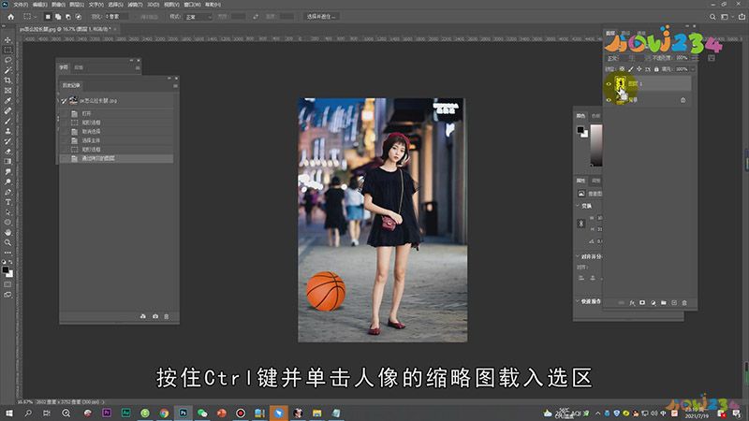Click Subtract from selection mode icon
The height and width of the screenshot is (421, 749).
click(68, 17)
